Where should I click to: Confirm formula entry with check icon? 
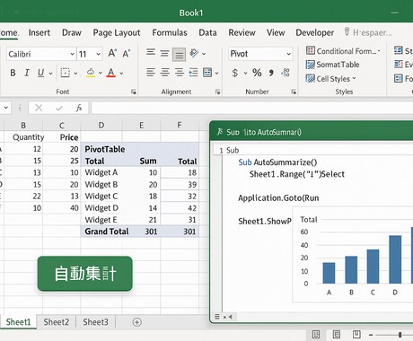[59, 108]
